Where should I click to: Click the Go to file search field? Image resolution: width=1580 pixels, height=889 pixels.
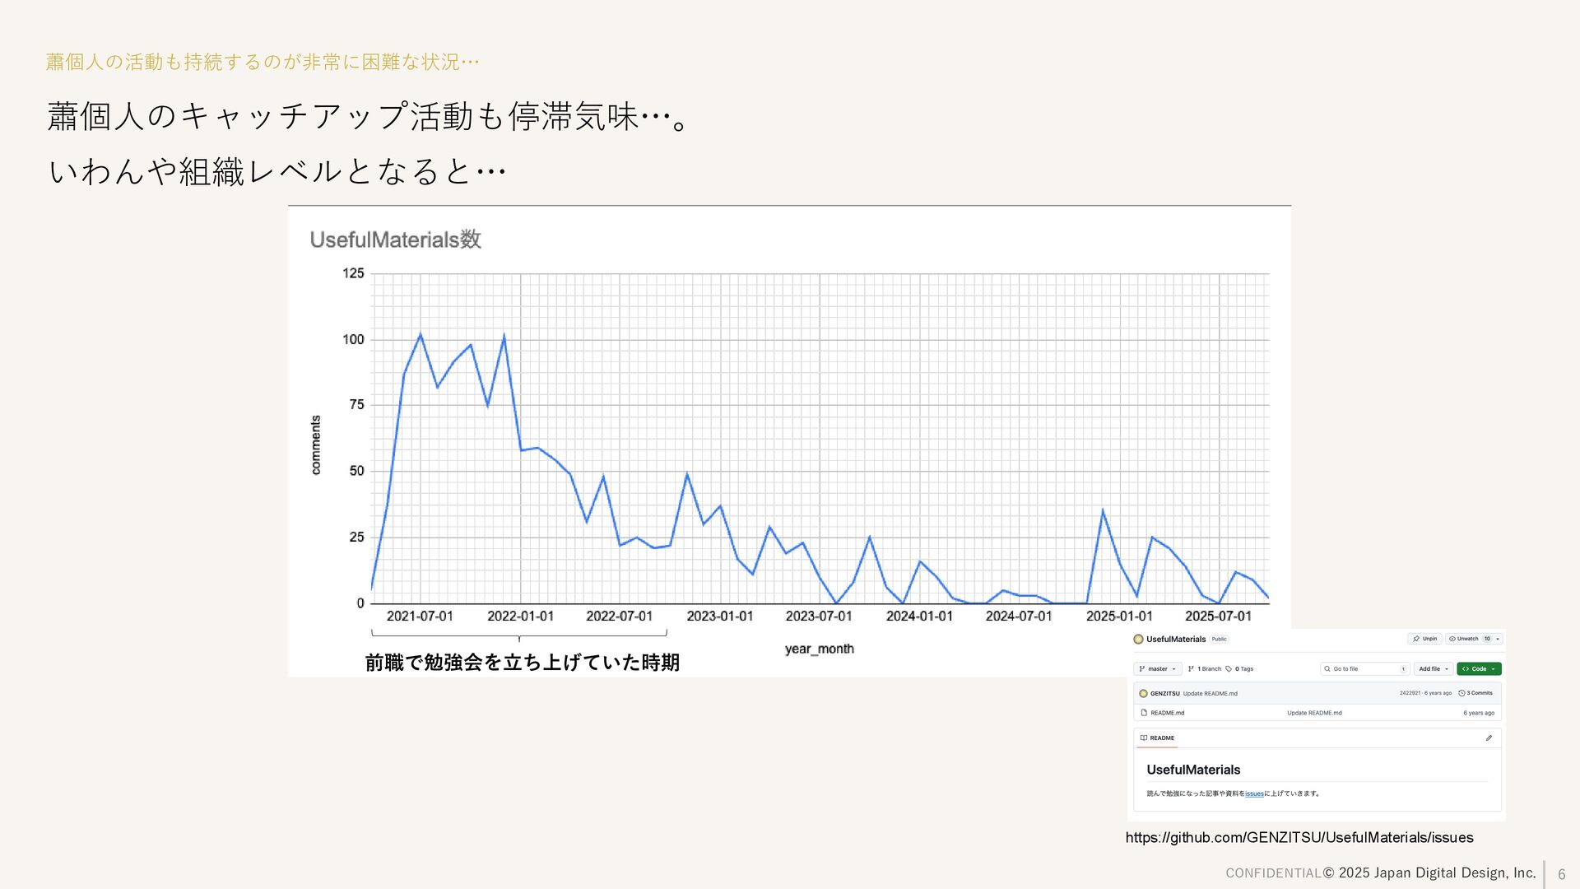click(x=1364, y=669)
